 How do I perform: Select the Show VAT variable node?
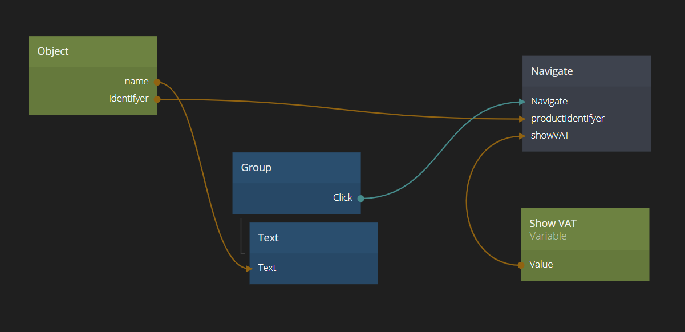(x=585, y=229)
